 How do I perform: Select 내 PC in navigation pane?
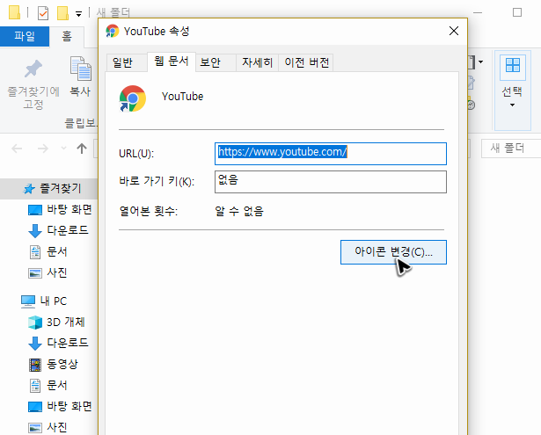pyautogui.click(x=44, y=301)
